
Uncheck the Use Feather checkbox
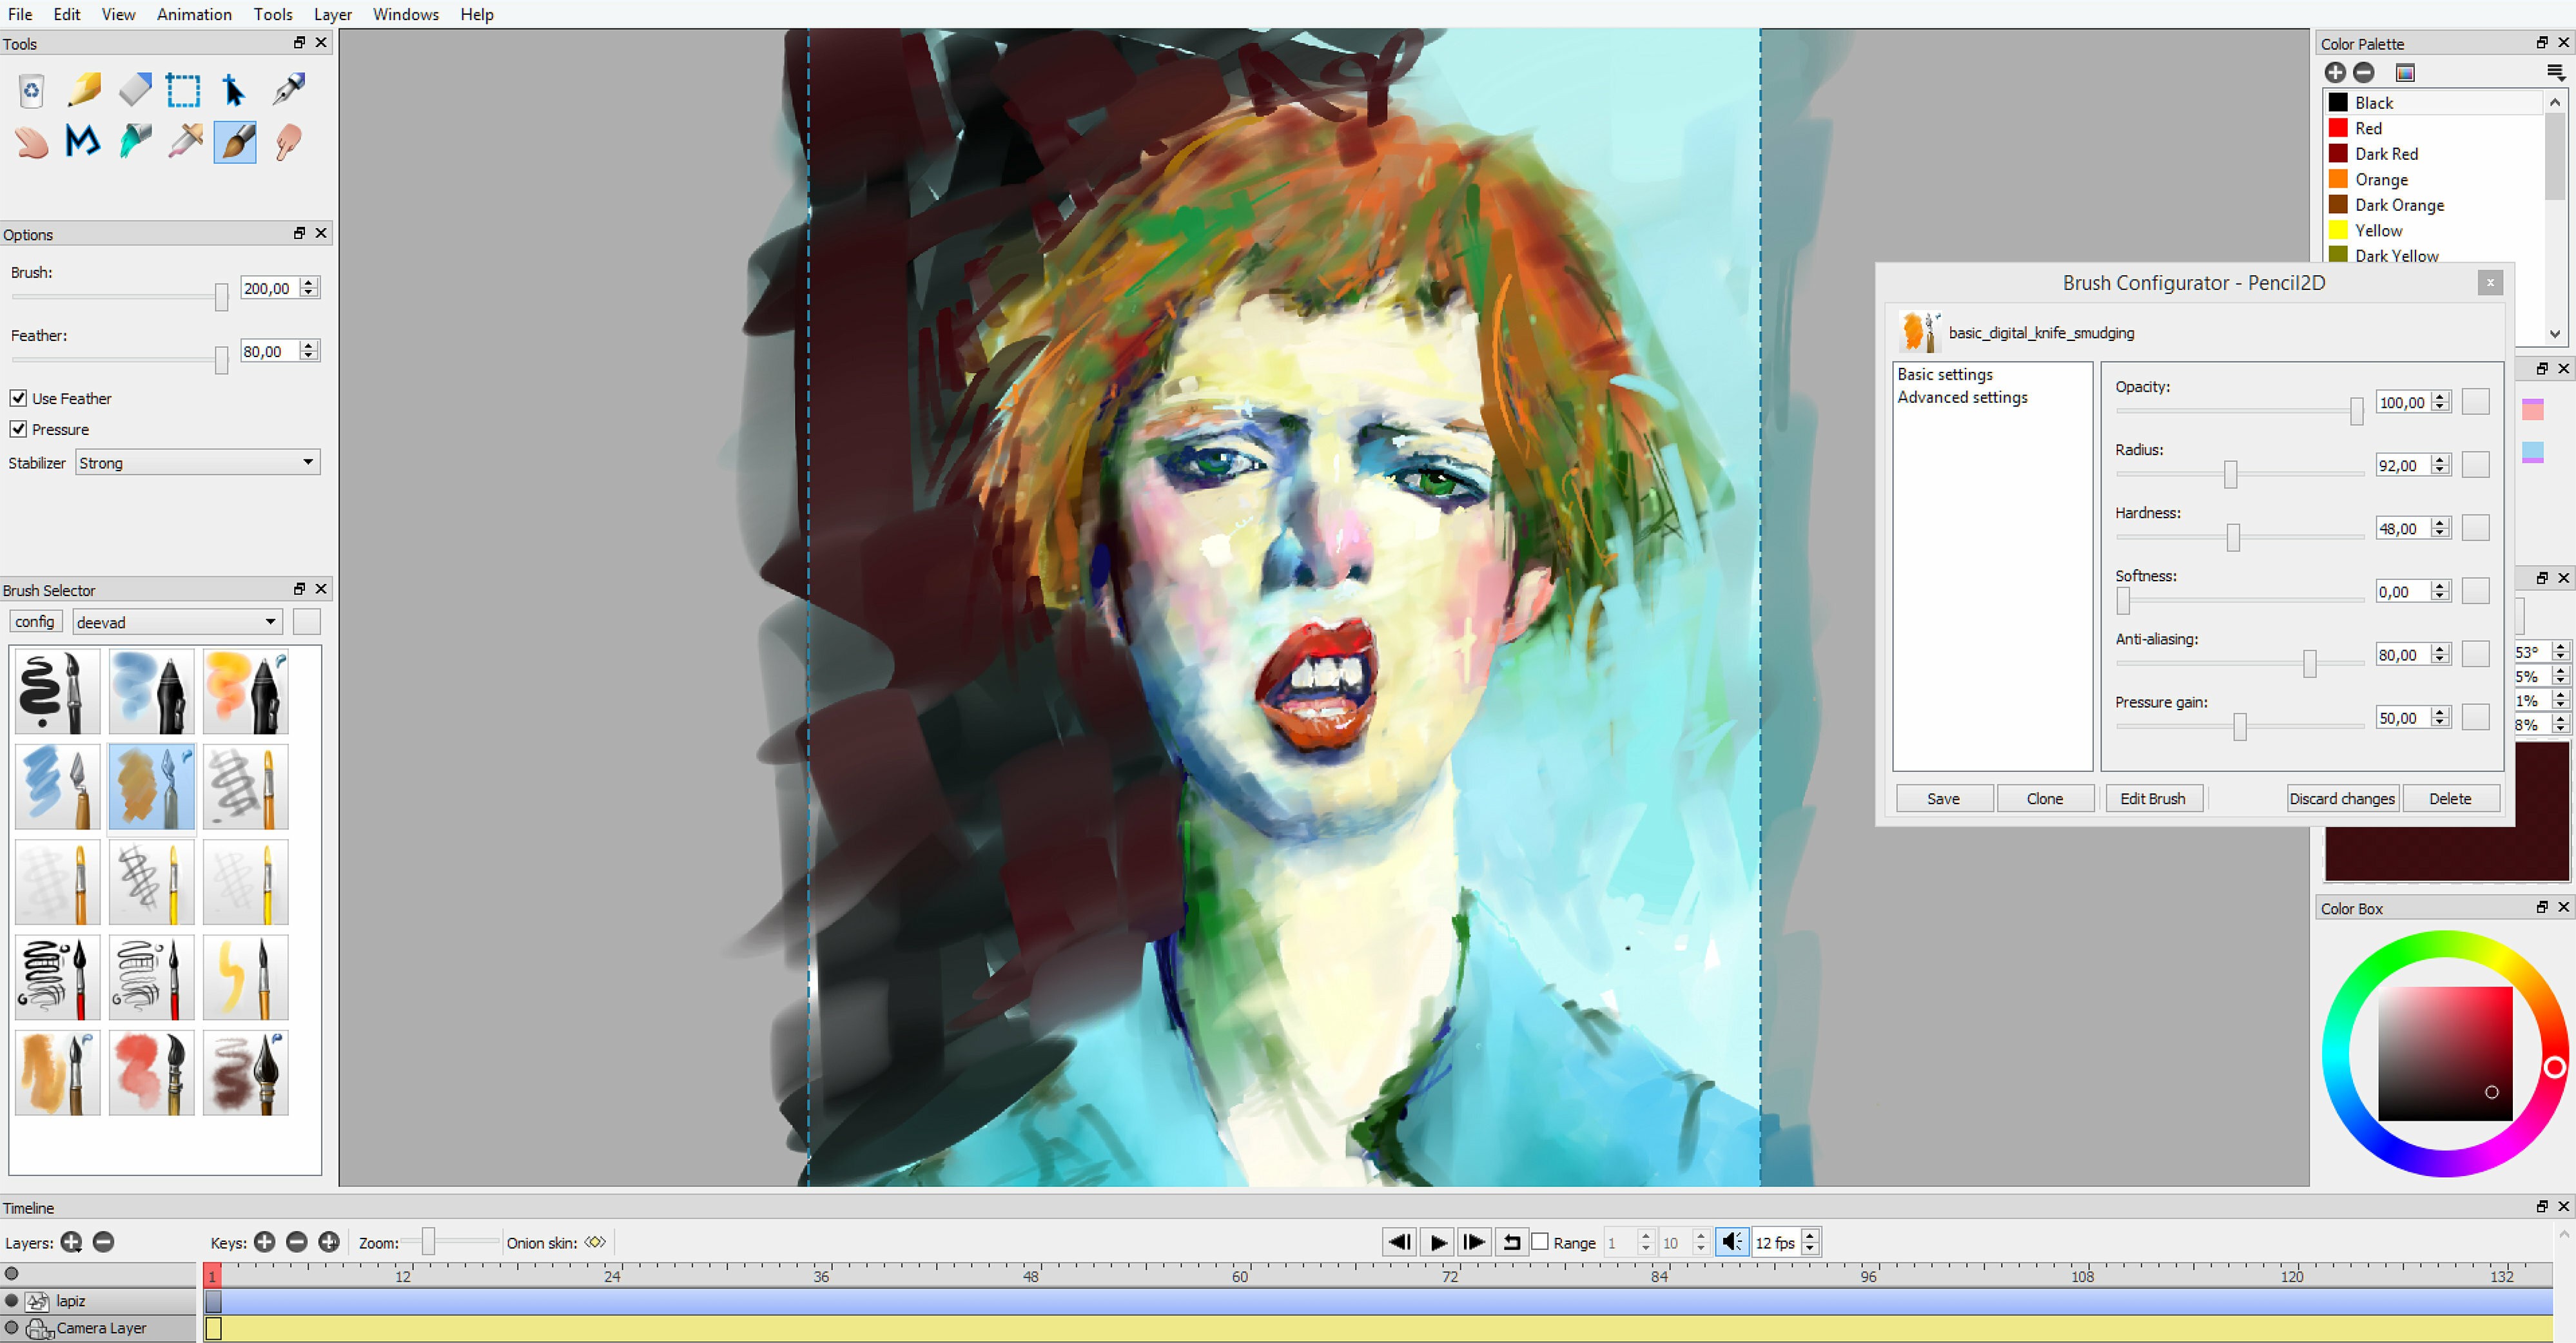coord(18,398)
